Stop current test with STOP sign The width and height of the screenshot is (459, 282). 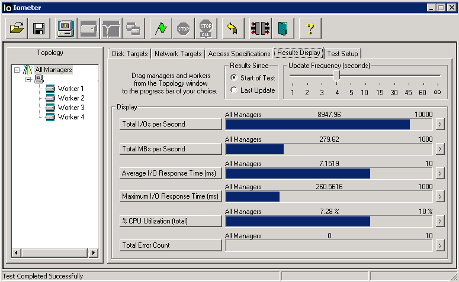pyautogui.click(x=183, y=28)
